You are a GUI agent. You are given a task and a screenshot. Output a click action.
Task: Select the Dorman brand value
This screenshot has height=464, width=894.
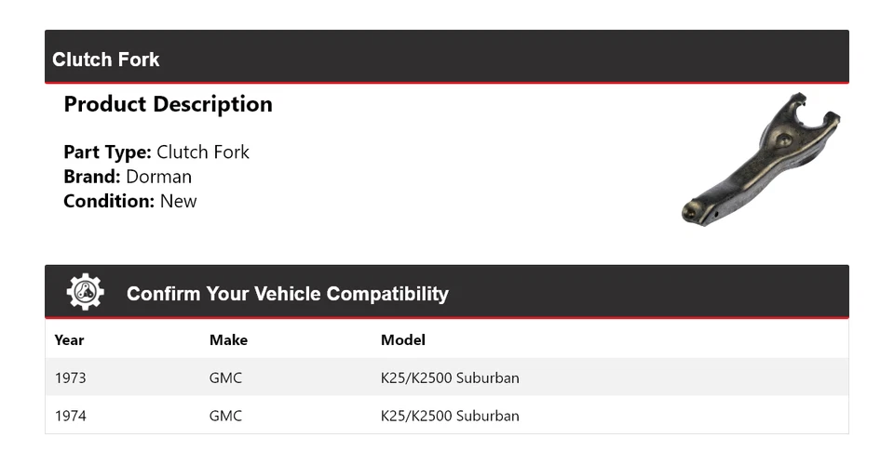tap(159, 177)
